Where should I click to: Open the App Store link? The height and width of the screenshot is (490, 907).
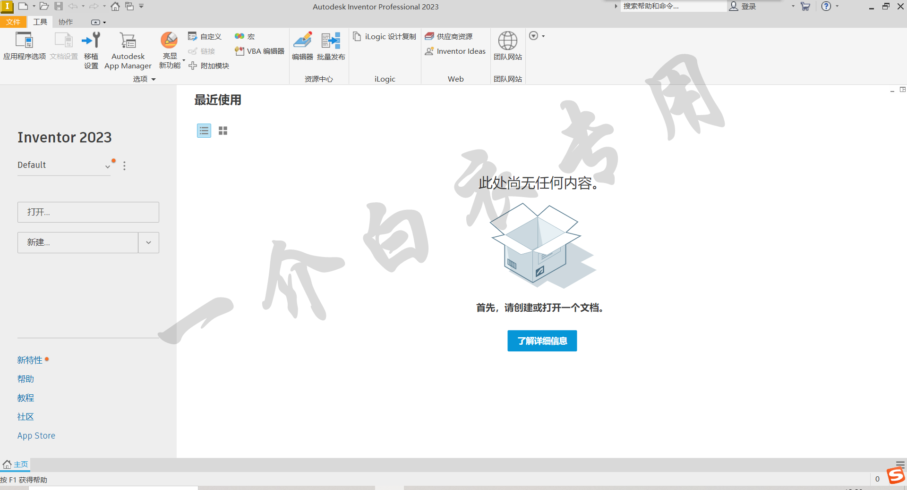pyautogui.click(x=36, y=436)
